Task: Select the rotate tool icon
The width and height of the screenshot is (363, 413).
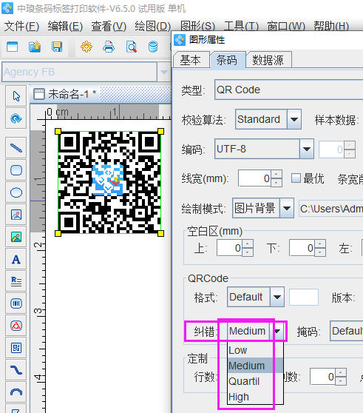Action: click(x=16, y=118)
